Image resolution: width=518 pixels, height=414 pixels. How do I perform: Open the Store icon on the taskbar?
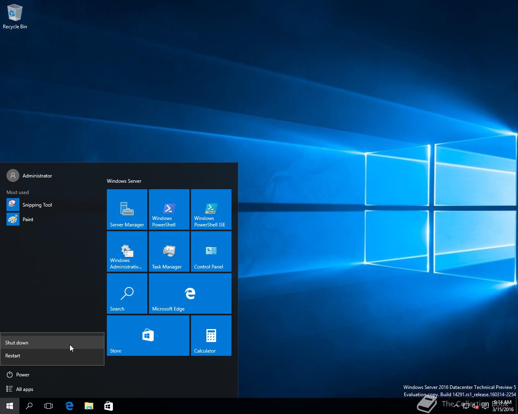(108, 406)
